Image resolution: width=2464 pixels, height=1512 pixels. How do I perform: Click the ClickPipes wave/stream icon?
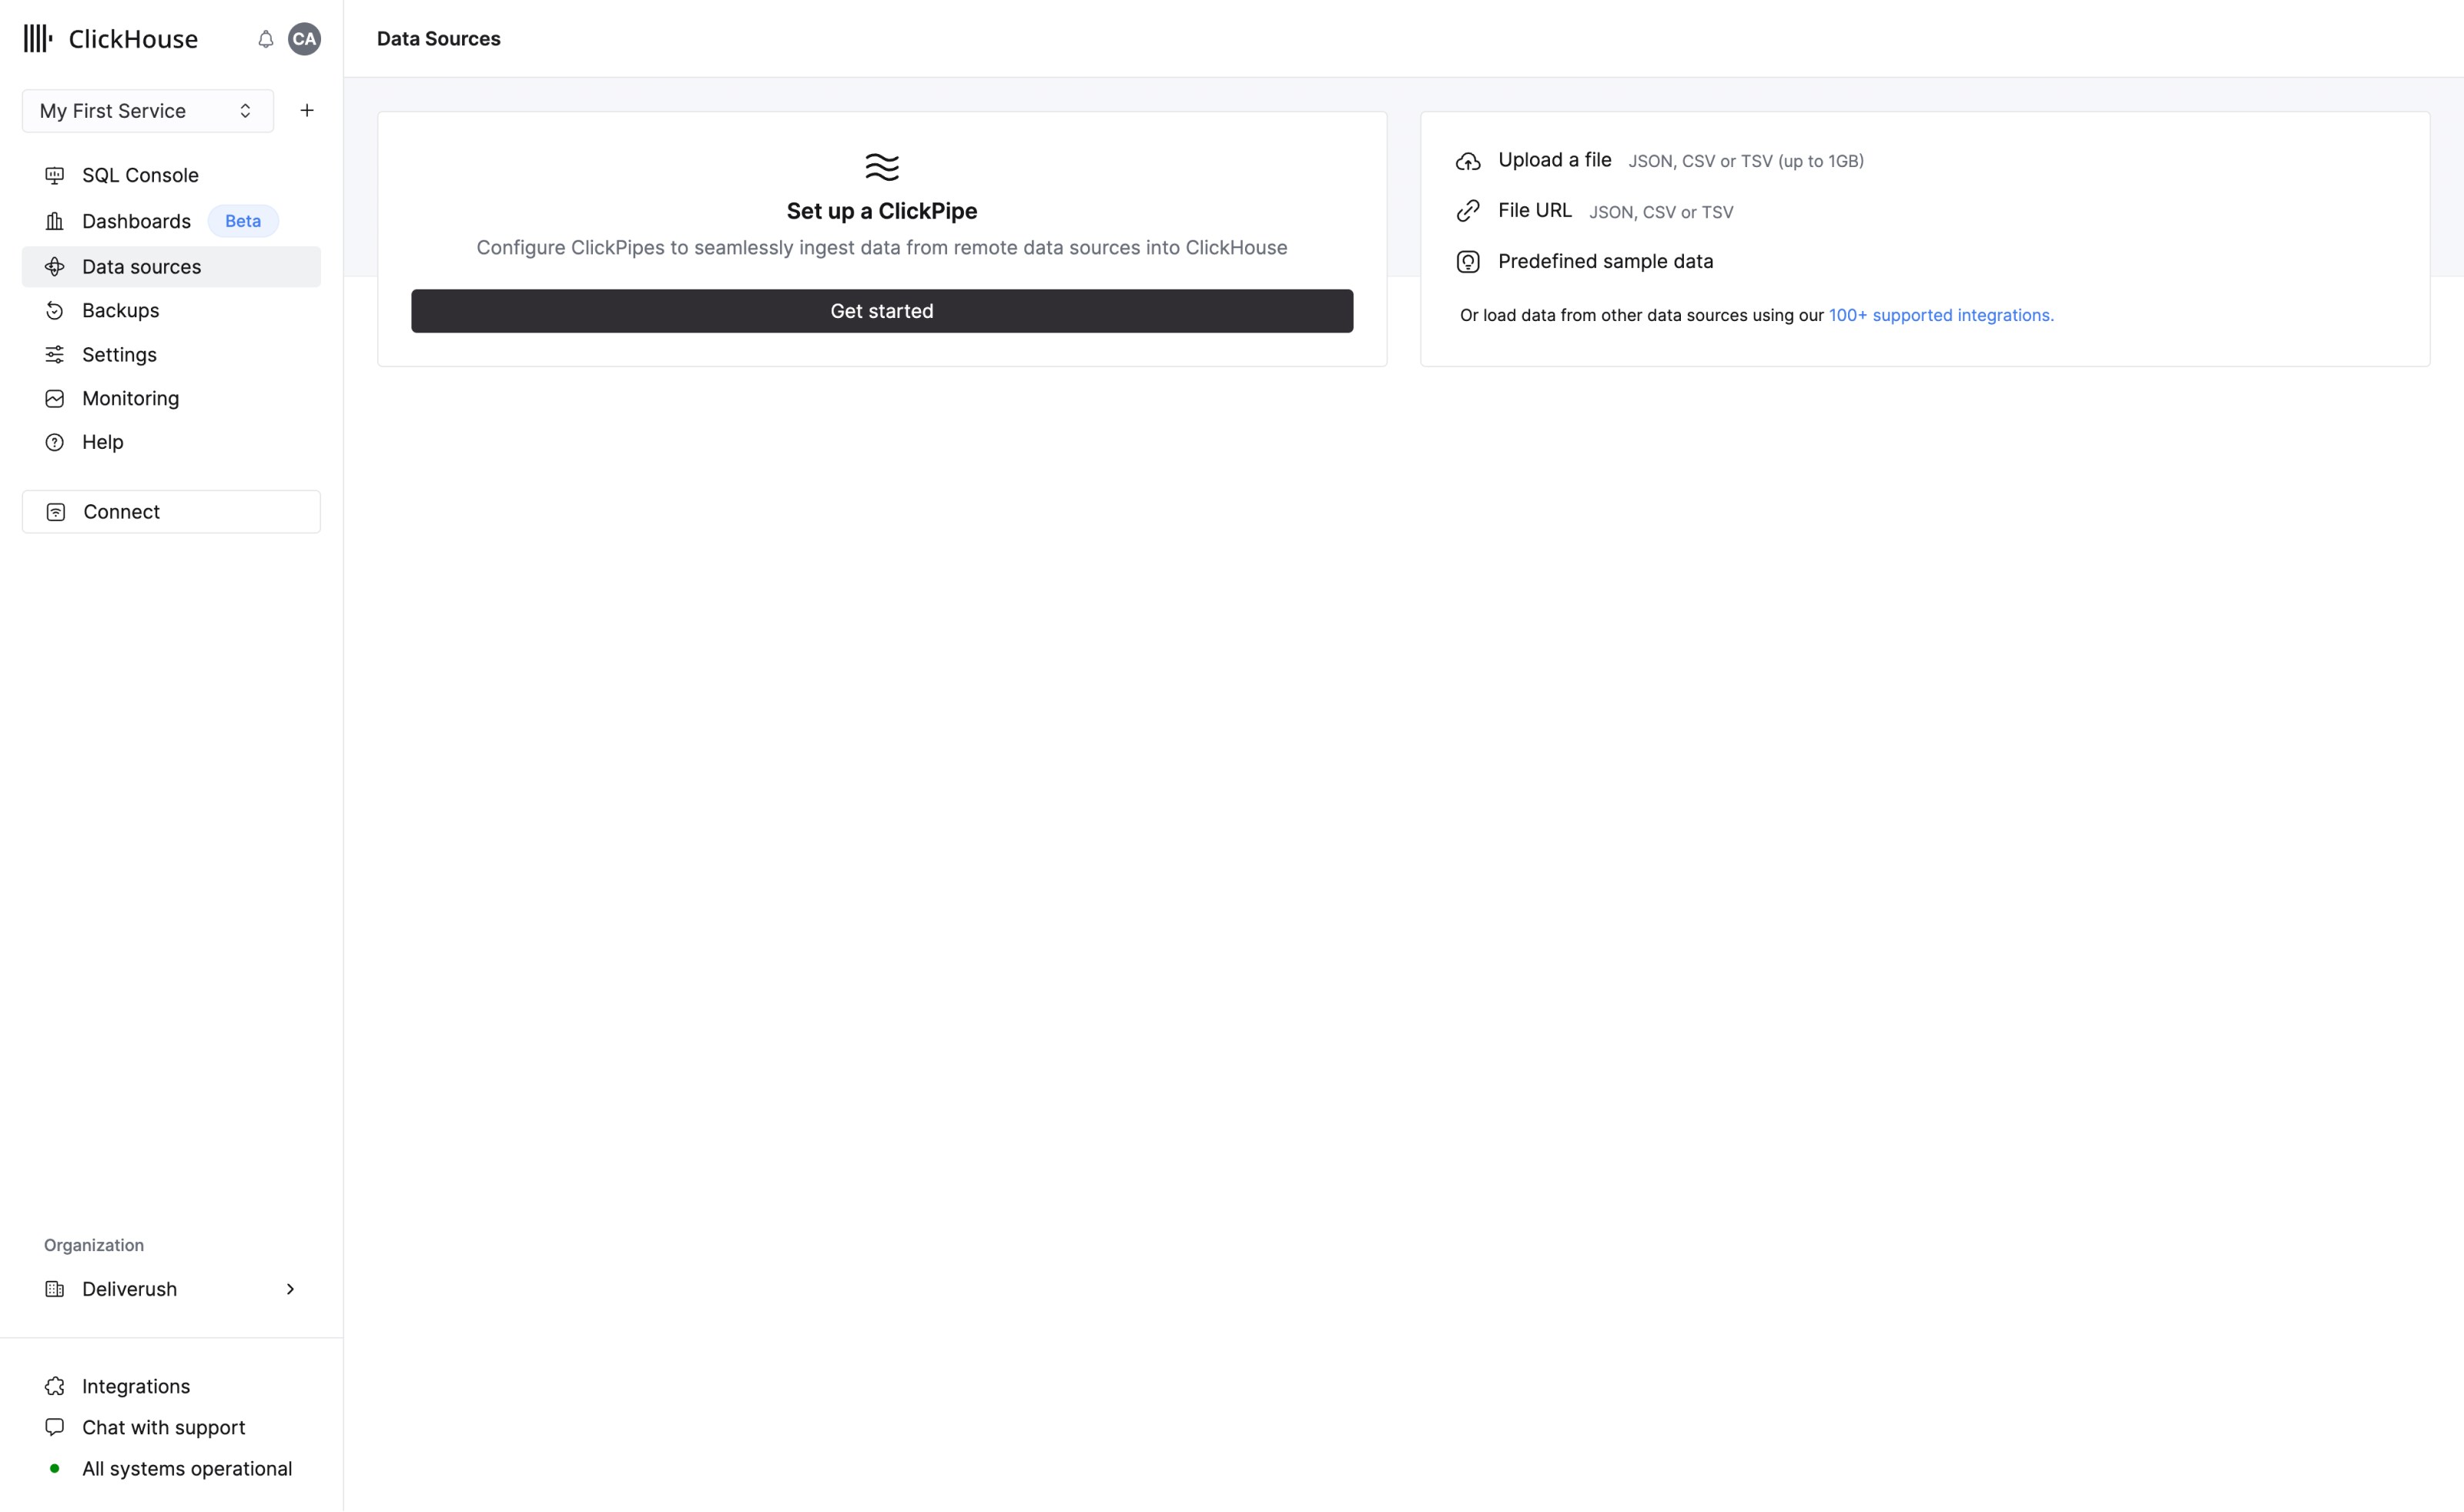click(880, 166)
